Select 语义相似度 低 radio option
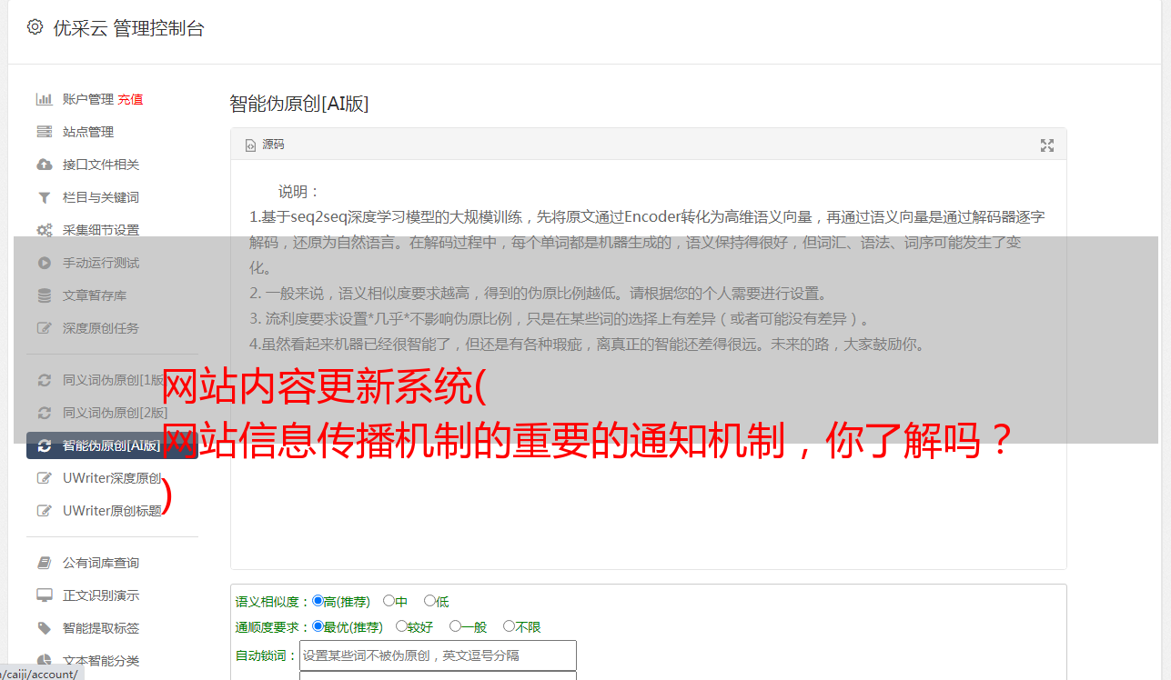The height and width of the screenshot is (680, 1171). 429,601
